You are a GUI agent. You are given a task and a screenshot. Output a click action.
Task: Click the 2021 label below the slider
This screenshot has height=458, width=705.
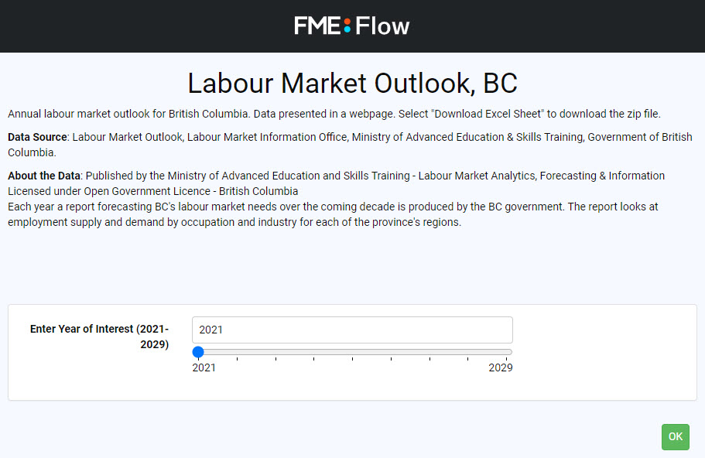tap(204, 367)
